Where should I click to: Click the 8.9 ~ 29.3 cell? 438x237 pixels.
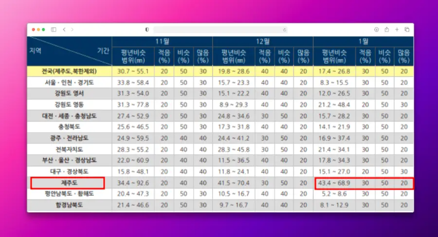point(234,104)
